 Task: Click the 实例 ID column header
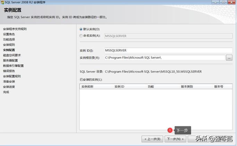119,87
